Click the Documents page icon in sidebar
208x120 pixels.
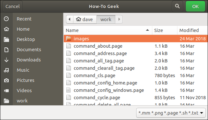[6, 50]
